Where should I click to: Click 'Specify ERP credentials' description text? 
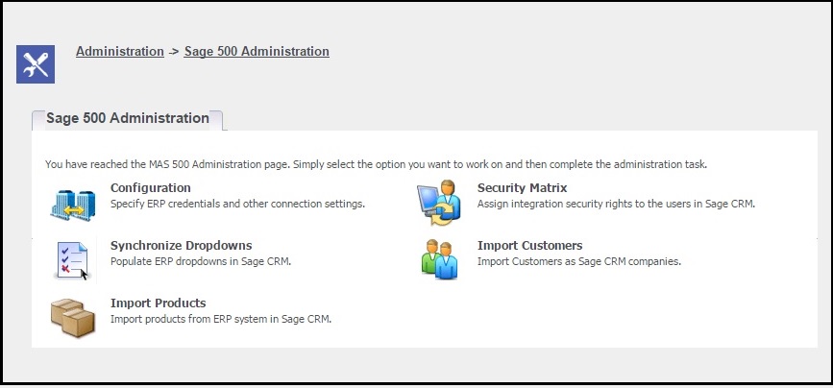(x=237, y=204)
